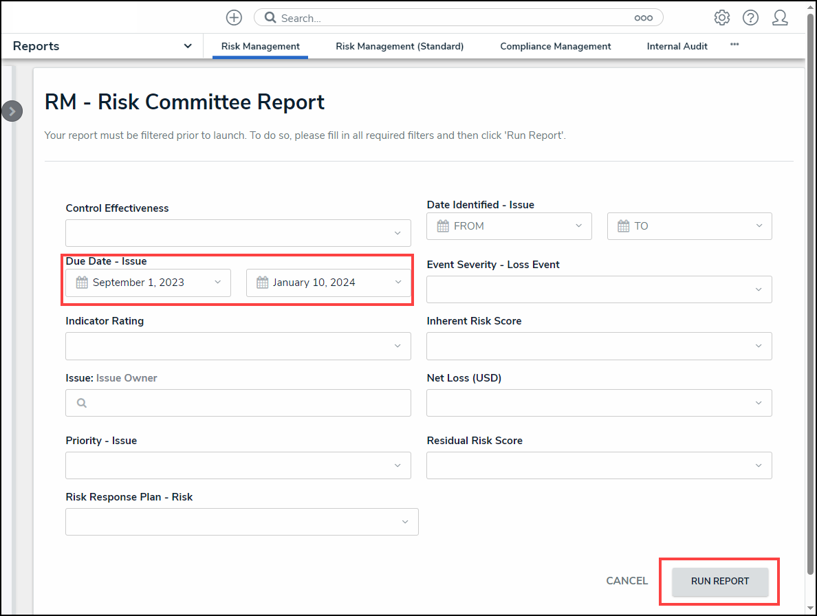The width and height of the screenshot is (817, 616).
Task: Cancel the report filter form
Action: tap(627, 581)
